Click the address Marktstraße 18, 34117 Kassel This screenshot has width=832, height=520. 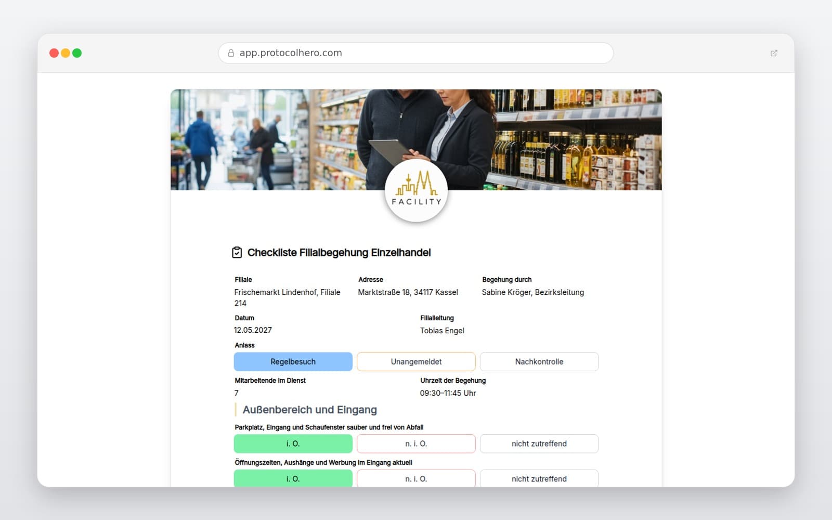(x=408, y=292)
